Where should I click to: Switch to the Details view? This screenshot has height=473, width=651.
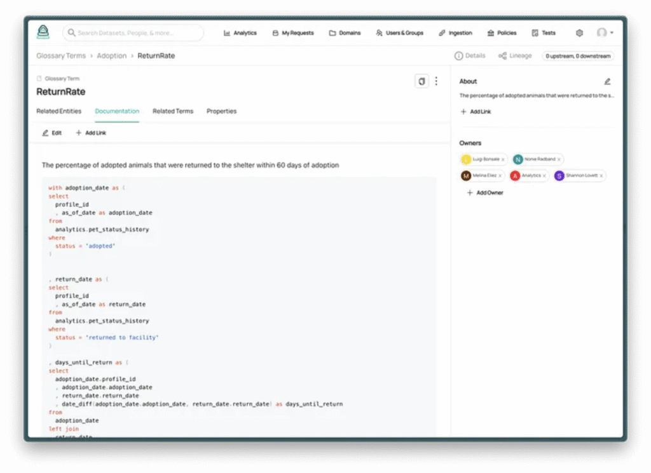(x=470, y=56)
